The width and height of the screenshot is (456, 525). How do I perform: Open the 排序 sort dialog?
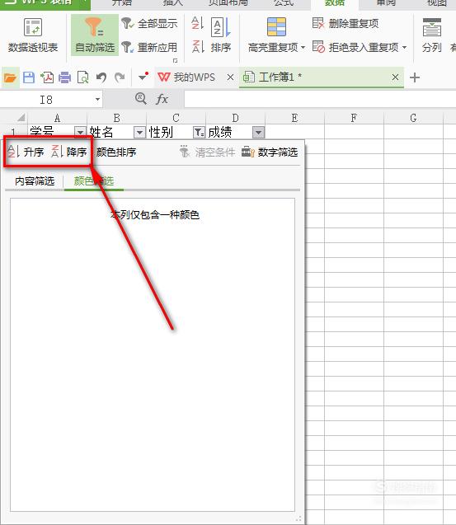click(x=221, y=35)
